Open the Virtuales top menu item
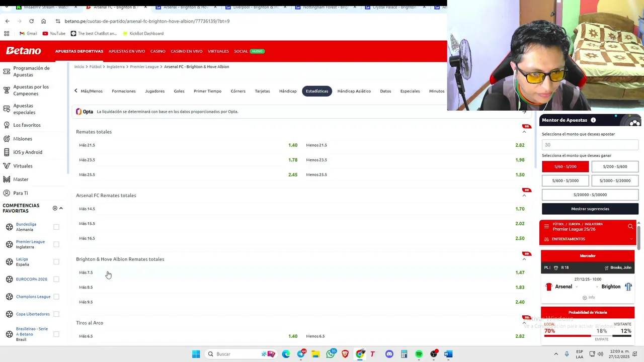Image resolution: width=644 pixels, height=362 pixels. point(218,51)
